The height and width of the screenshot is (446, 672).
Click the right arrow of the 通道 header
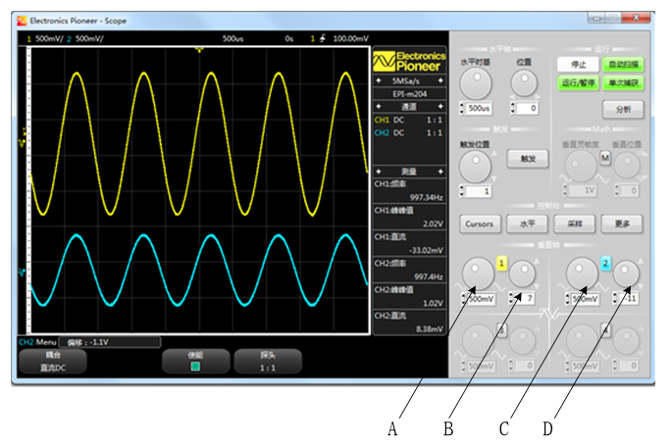(440, 106)
